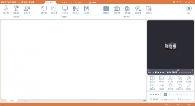195x106 pixels.
Task: Mute the video player speaker icon
Action: [x=178, y=70]
